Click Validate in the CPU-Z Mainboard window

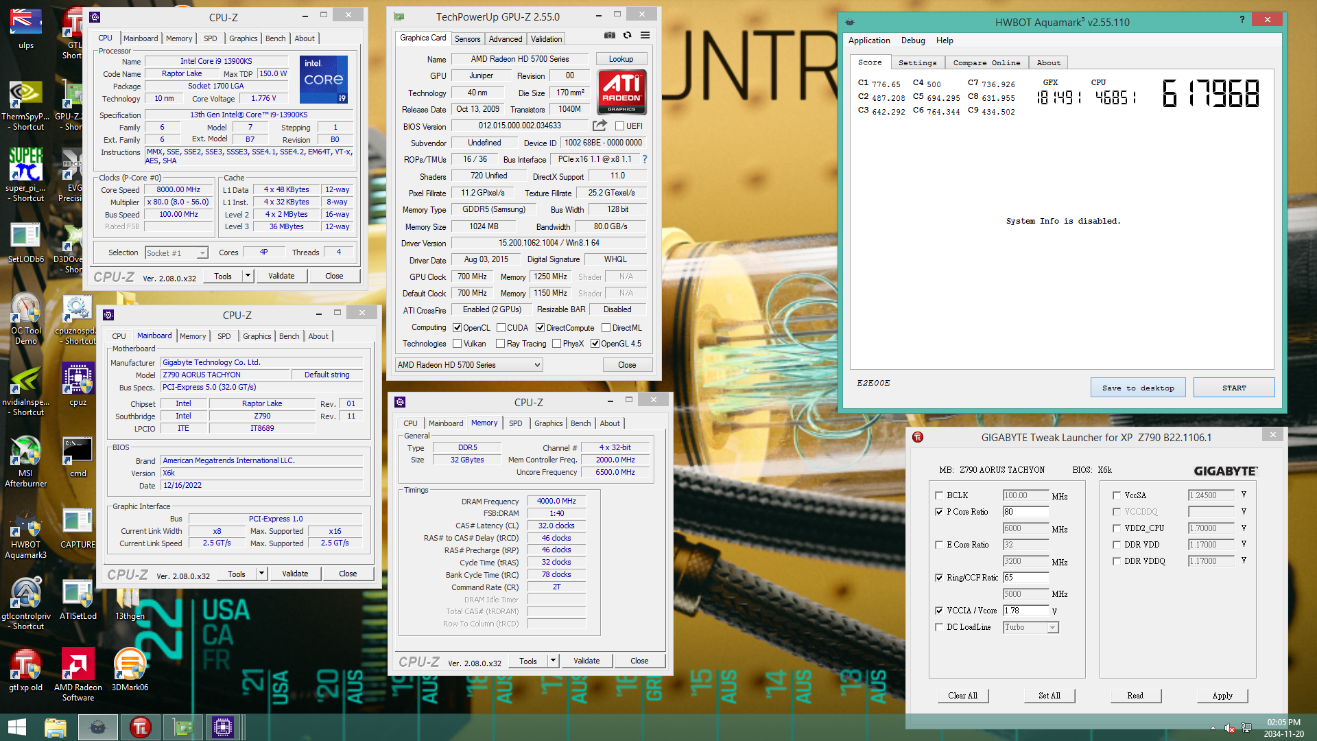295,574
